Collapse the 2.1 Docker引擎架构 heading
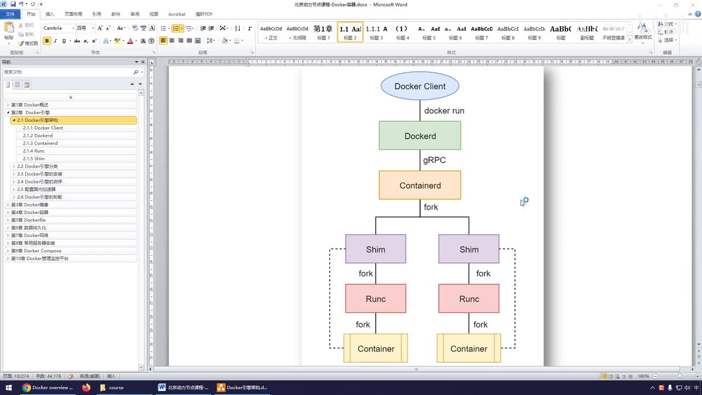Screen dimensions: 702x395 point(14,120)
